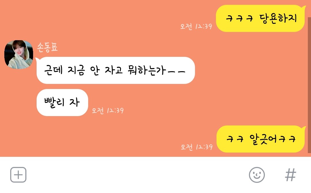This screenshot has height=193, width=311.
Task: Click the timestamp next to '빨리 자'
Action: tap(108, 110)
